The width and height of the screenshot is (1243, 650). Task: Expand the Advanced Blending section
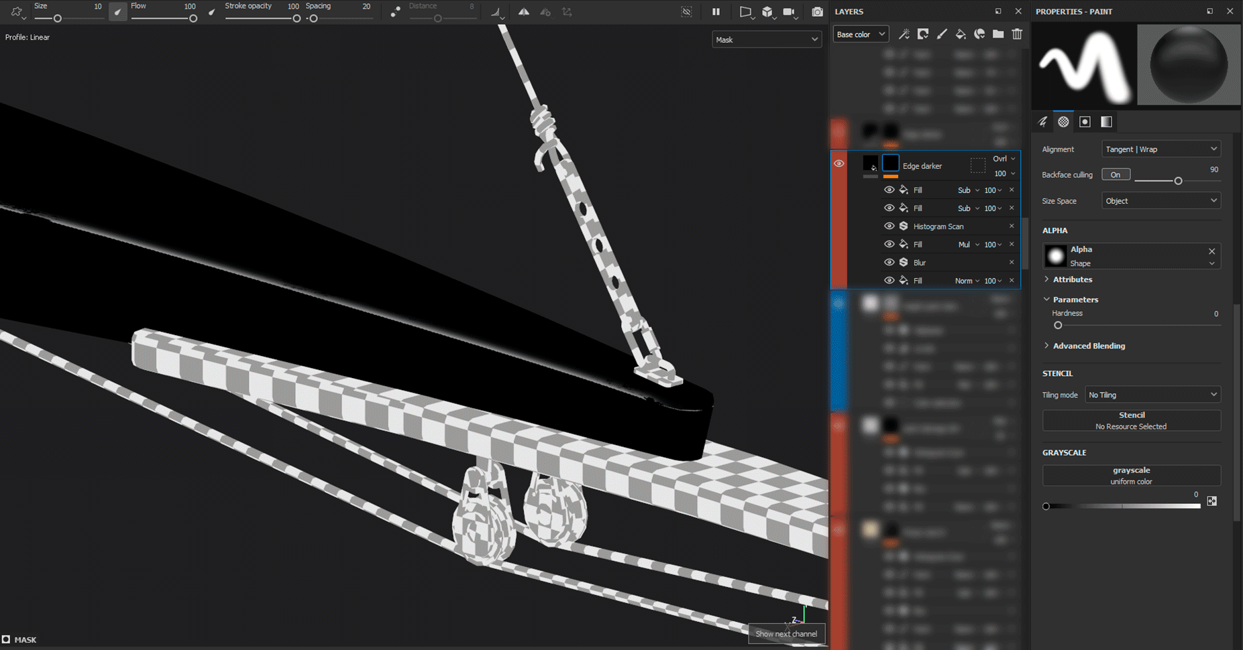[x=1088, y=346]
